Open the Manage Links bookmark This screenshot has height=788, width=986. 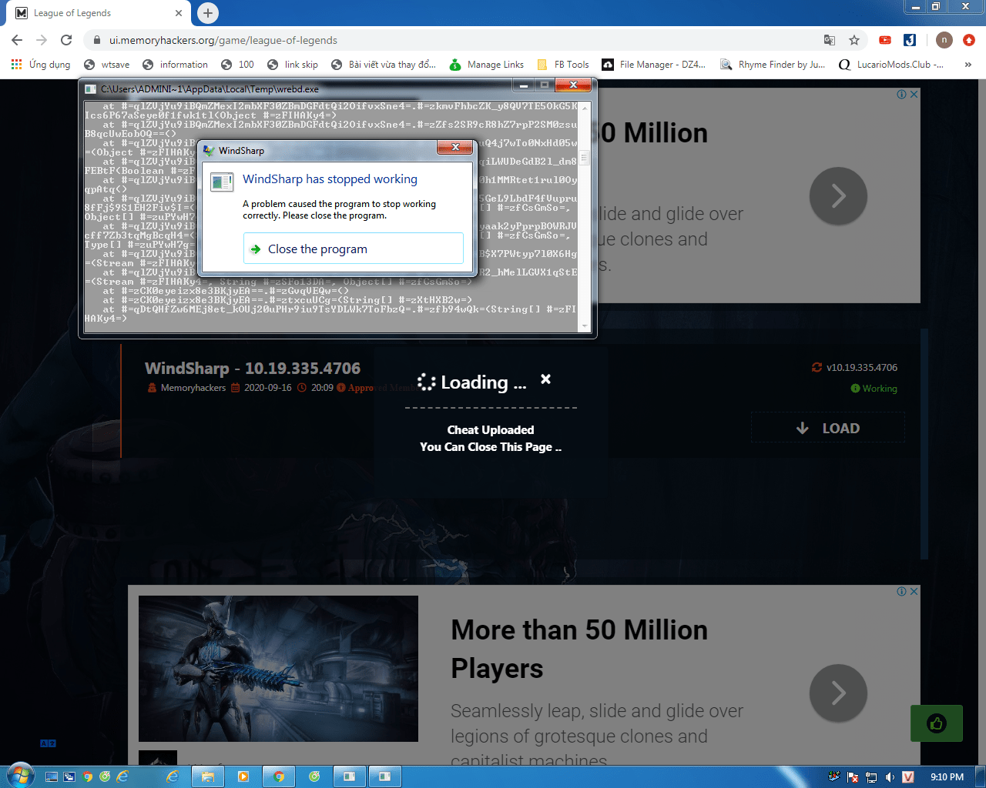pos(487,65)
